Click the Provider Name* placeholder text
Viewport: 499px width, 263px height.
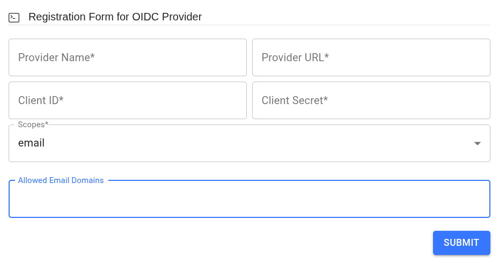(x=56, y=57)
